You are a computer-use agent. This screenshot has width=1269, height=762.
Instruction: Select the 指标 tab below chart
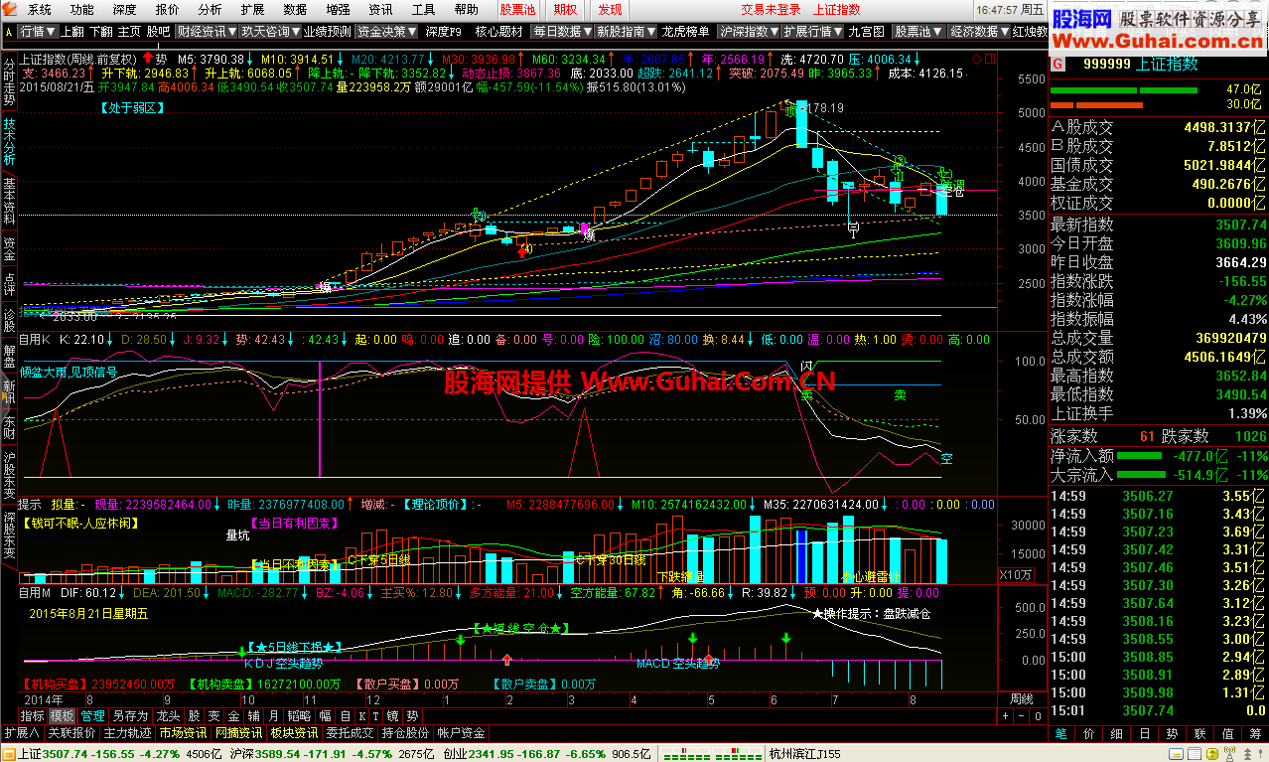(32, 715)
